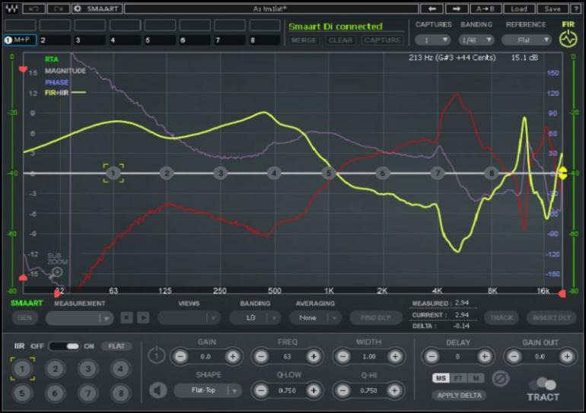586x413 pixels.
Task: Select IIR band button 3
Action: (x=88, y=369)
